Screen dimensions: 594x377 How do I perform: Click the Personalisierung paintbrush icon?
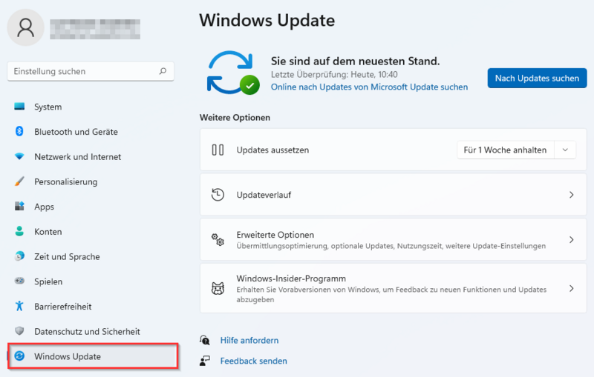pyautogui.click(x=19, y=181)
